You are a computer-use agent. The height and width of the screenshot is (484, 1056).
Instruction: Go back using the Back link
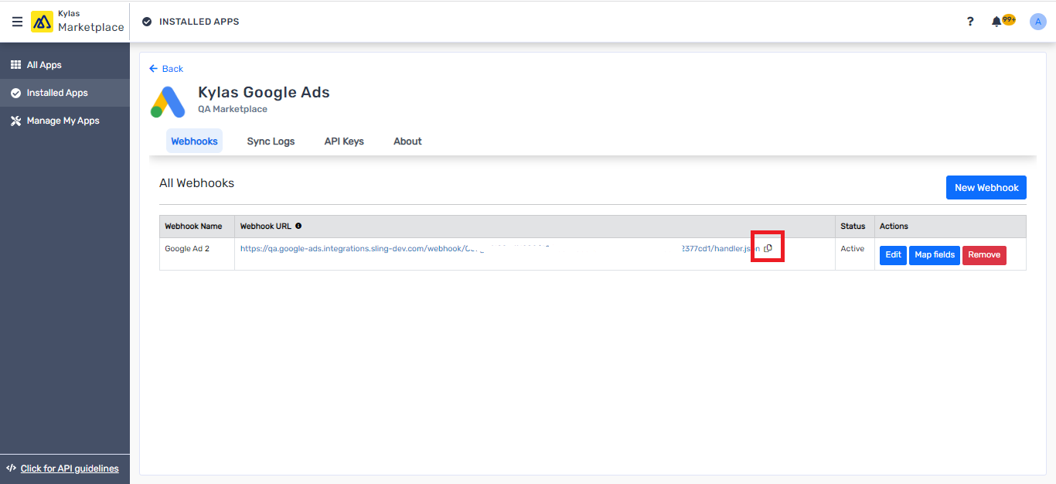tap(166, 69)
